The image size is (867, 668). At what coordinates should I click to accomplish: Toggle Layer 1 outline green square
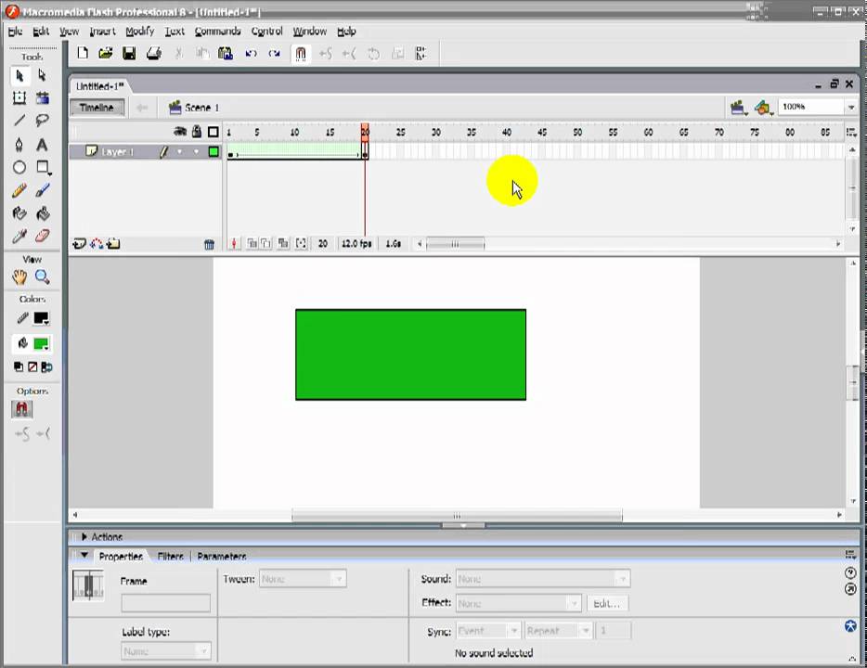tap(214, 152)
